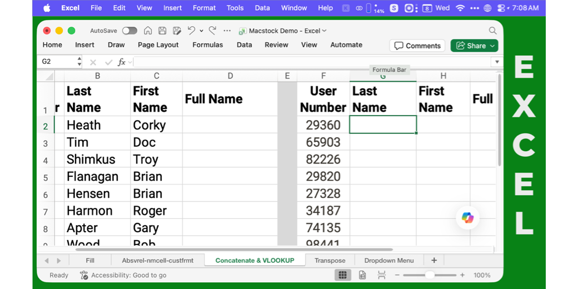Click the Skype S icon in menu bar

394,8
